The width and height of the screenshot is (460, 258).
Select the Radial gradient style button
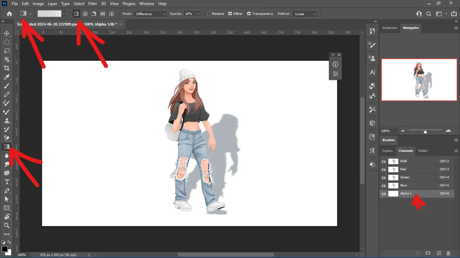[85, 14]
